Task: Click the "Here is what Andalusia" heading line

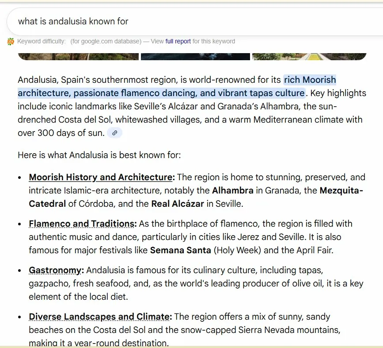Action: pyautogui.click(x=99, y=155)
